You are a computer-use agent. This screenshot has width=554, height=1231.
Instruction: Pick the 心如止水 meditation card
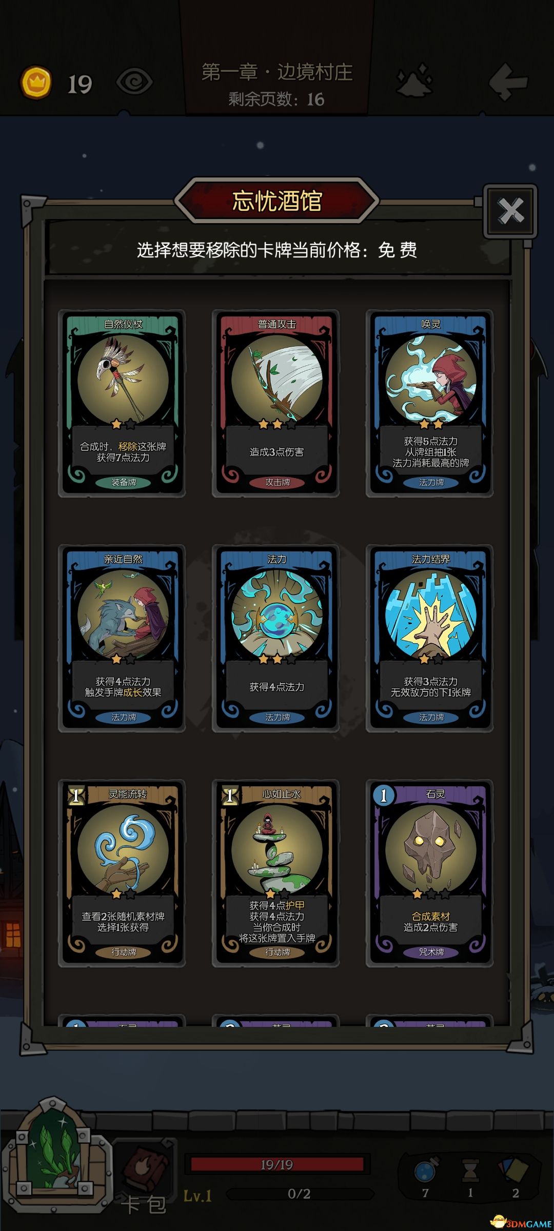click(x=276, y=873)
